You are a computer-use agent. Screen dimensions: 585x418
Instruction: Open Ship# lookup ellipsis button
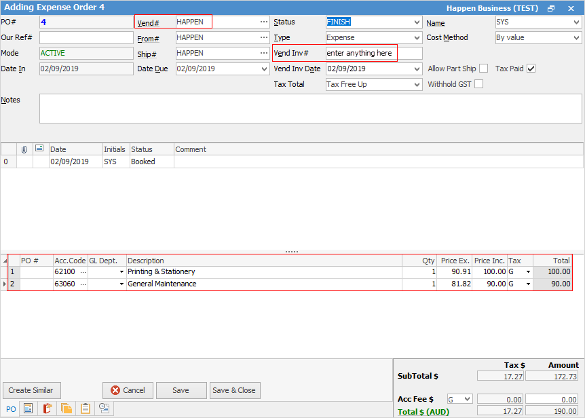pos(263,53)
